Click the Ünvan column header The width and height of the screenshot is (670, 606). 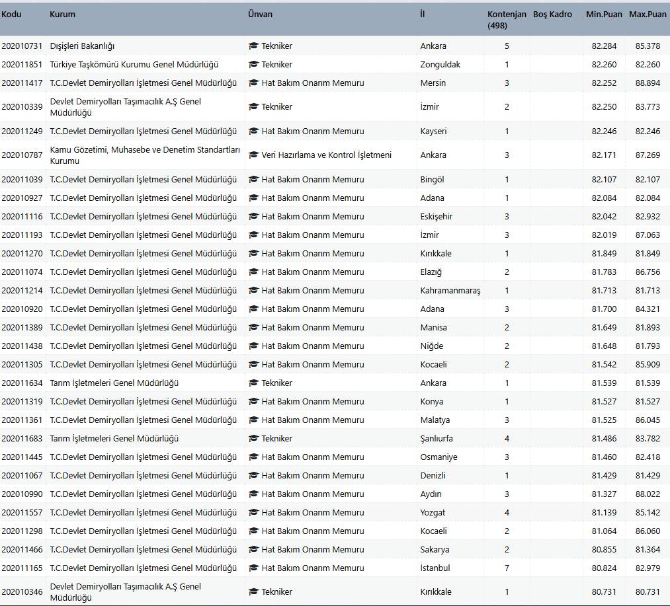(260, 15)
